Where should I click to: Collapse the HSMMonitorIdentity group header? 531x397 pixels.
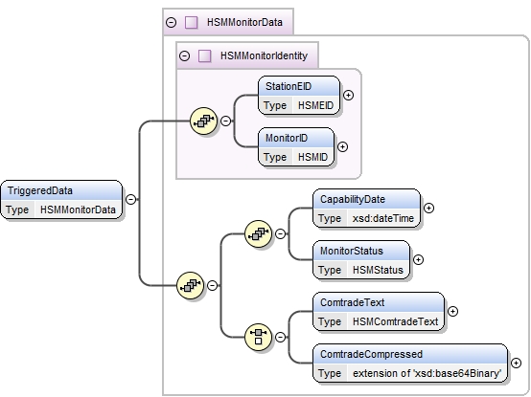click(185, 55)
